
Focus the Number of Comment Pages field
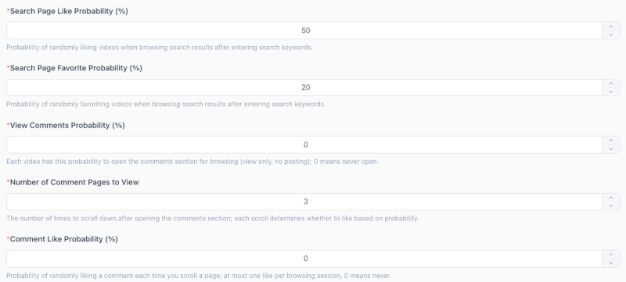click(304, 202)
